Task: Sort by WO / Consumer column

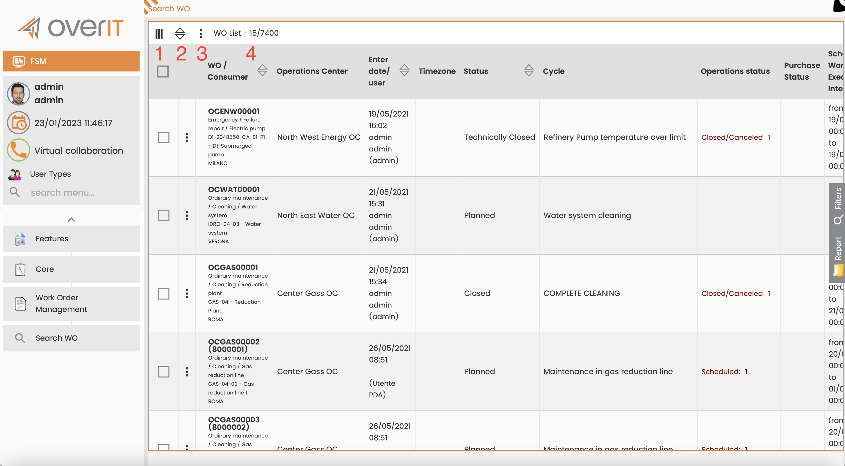Action: (262, 71)
